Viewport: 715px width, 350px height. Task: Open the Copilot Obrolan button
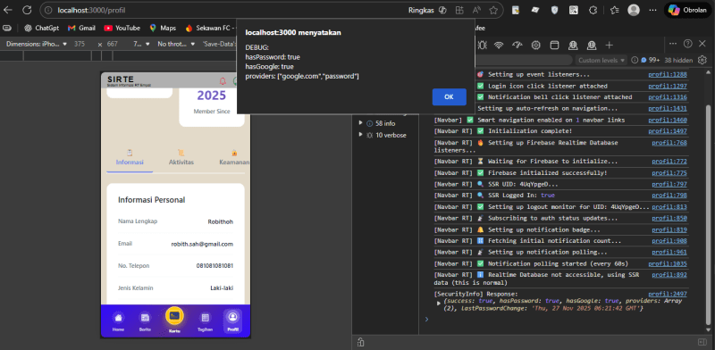(687, 10)
